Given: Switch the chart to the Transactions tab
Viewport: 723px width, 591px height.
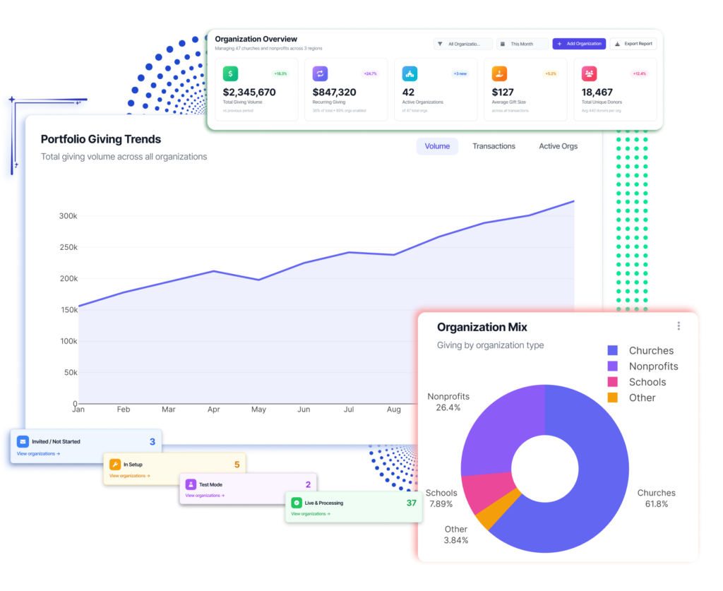Looking at the screenshot, I should pos(494,146).
